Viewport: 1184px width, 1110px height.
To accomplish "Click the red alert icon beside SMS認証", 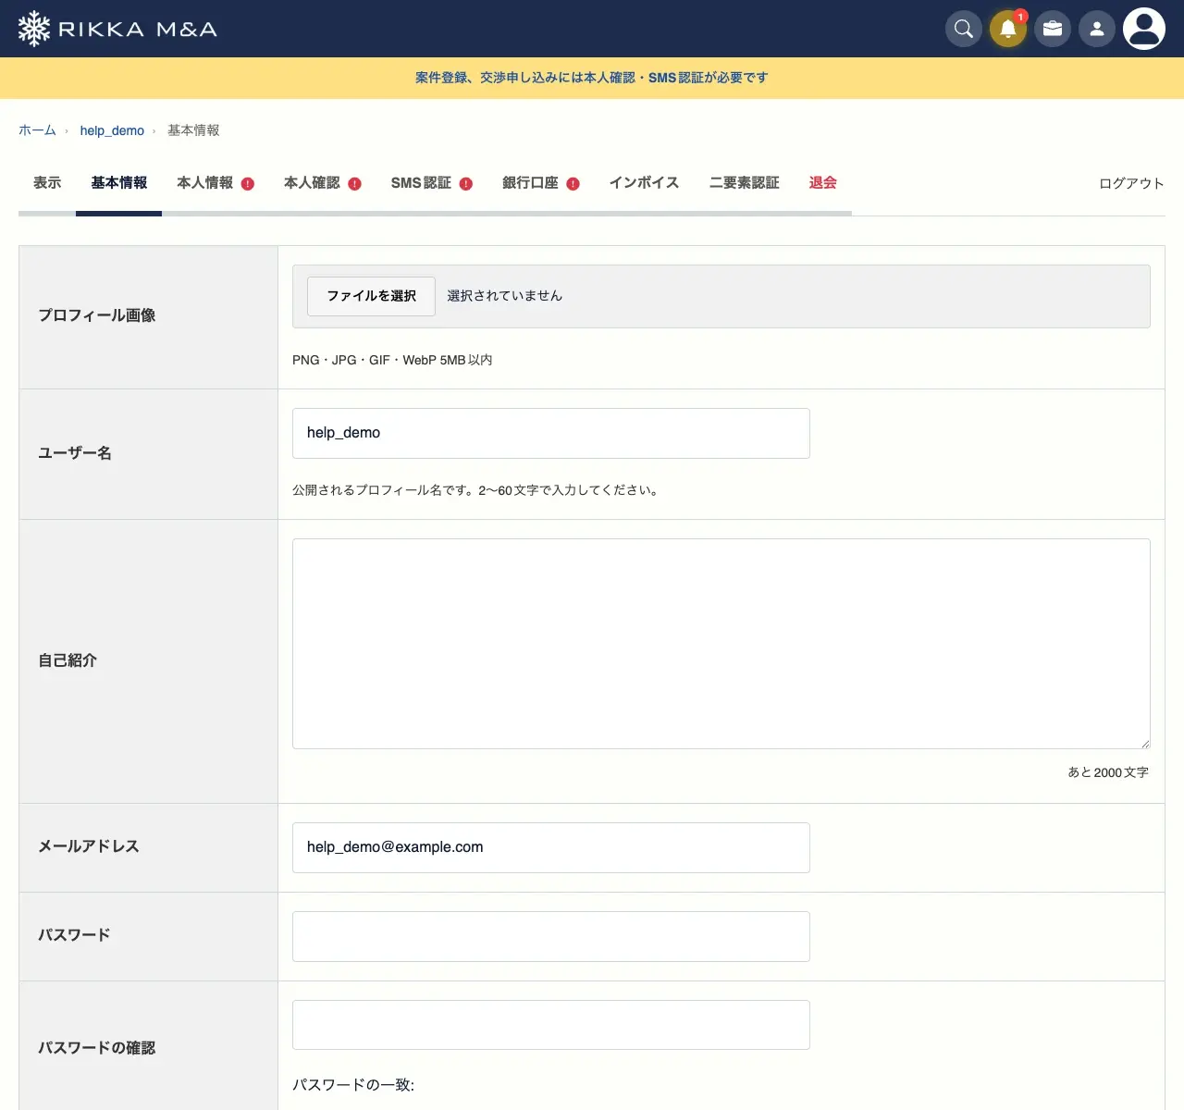I will [x=466, y=184].
